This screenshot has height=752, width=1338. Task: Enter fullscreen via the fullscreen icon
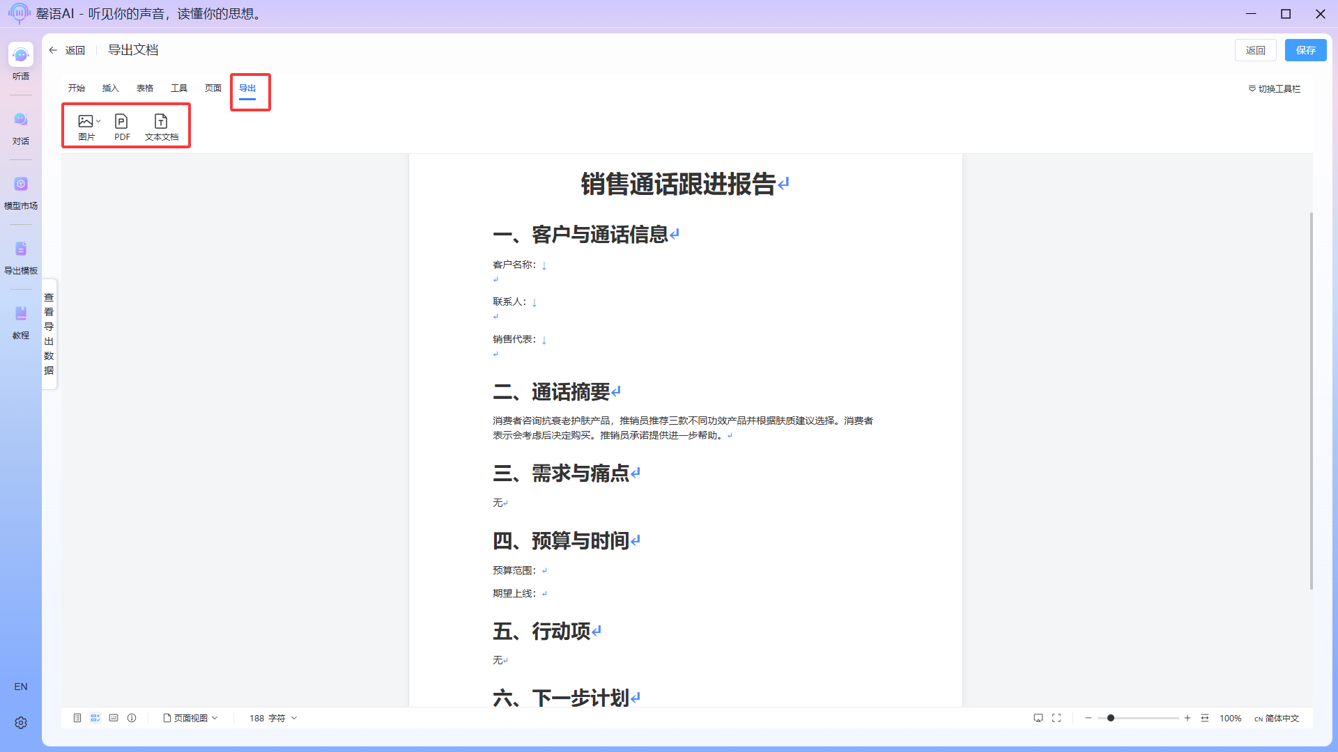1056,718
